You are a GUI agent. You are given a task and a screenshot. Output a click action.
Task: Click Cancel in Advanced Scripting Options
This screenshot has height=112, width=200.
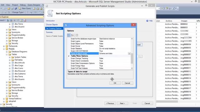pos(127,83)
